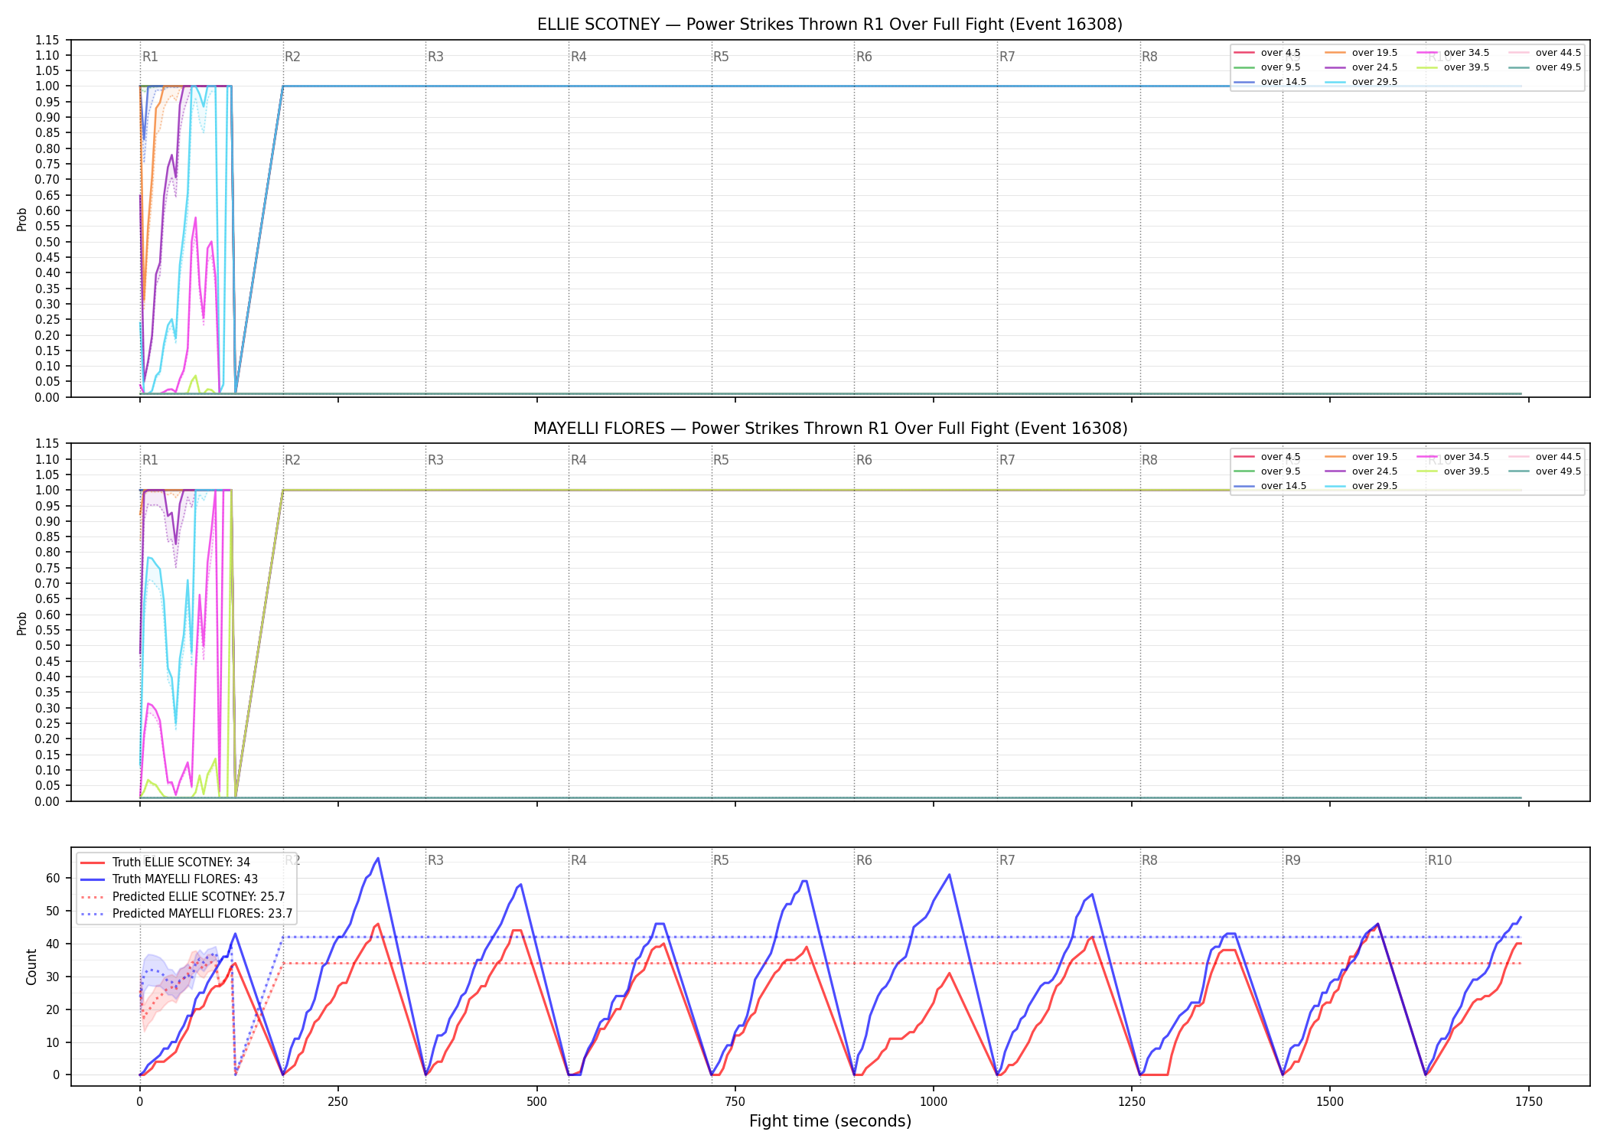The height and width of the screenshot is (1148, 1607).
Task: Click the R2 marker in Ellie Scotney chart
Action: tap(292, 57)
